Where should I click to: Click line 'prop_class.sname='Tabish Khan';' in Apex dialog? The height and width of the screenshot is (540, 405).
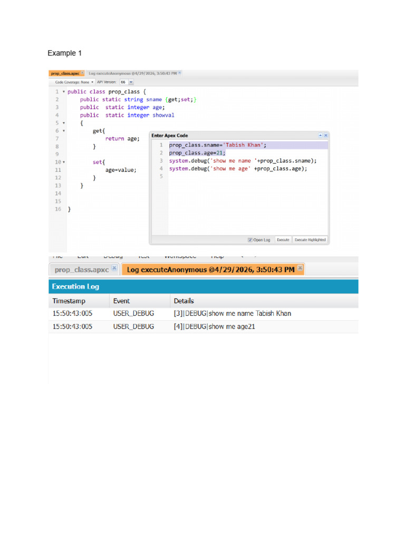(x=218, y=145)
